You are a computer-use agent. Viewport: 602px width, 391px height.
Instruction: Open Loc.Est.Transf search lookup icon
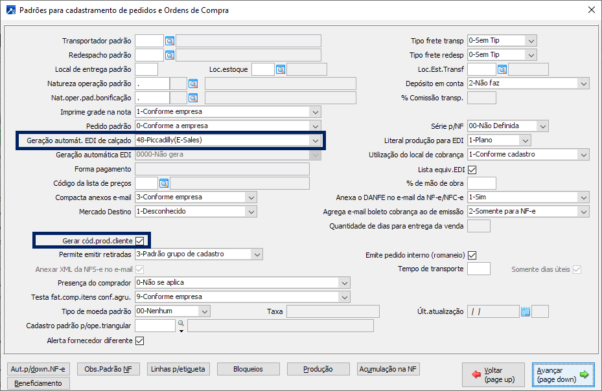502,69
